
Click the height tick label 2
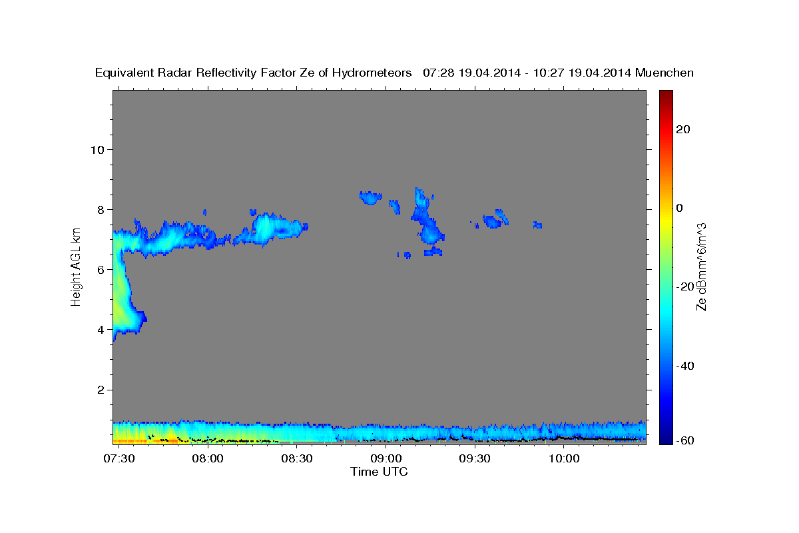coord(101,390)
